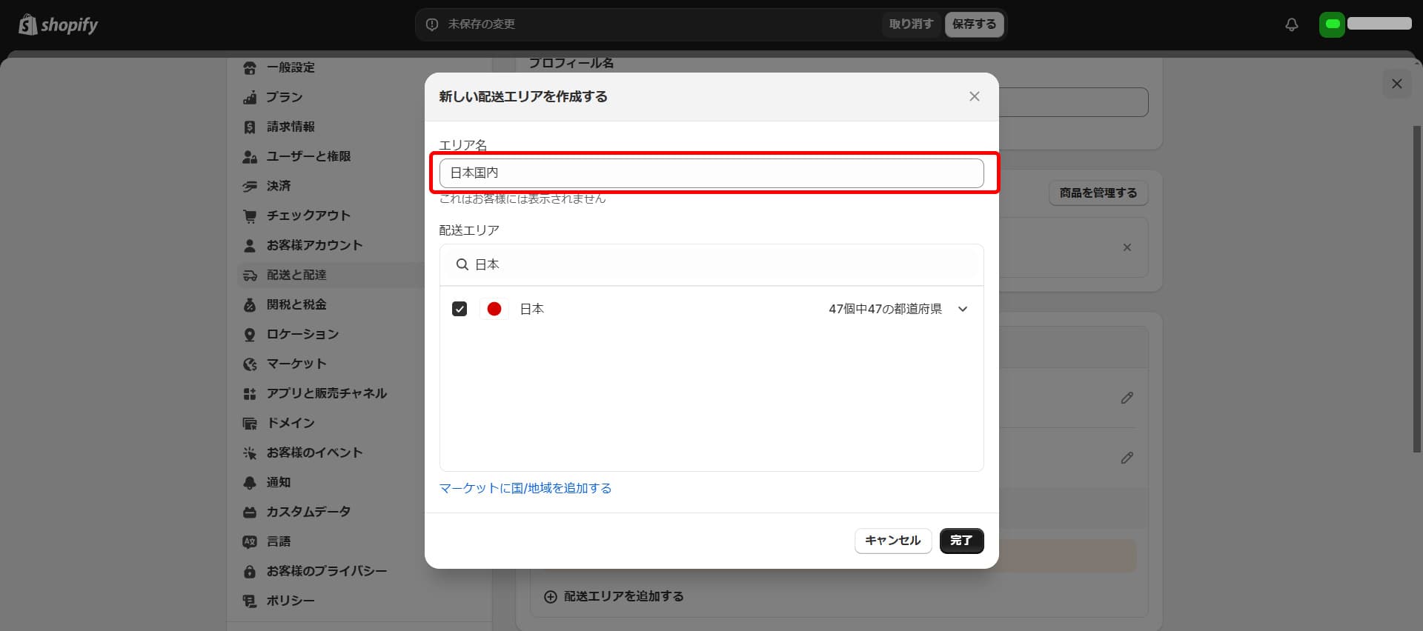Click the 保存する button in top bar
Screen dimensions: 1423x631
[x=974, y=24]
